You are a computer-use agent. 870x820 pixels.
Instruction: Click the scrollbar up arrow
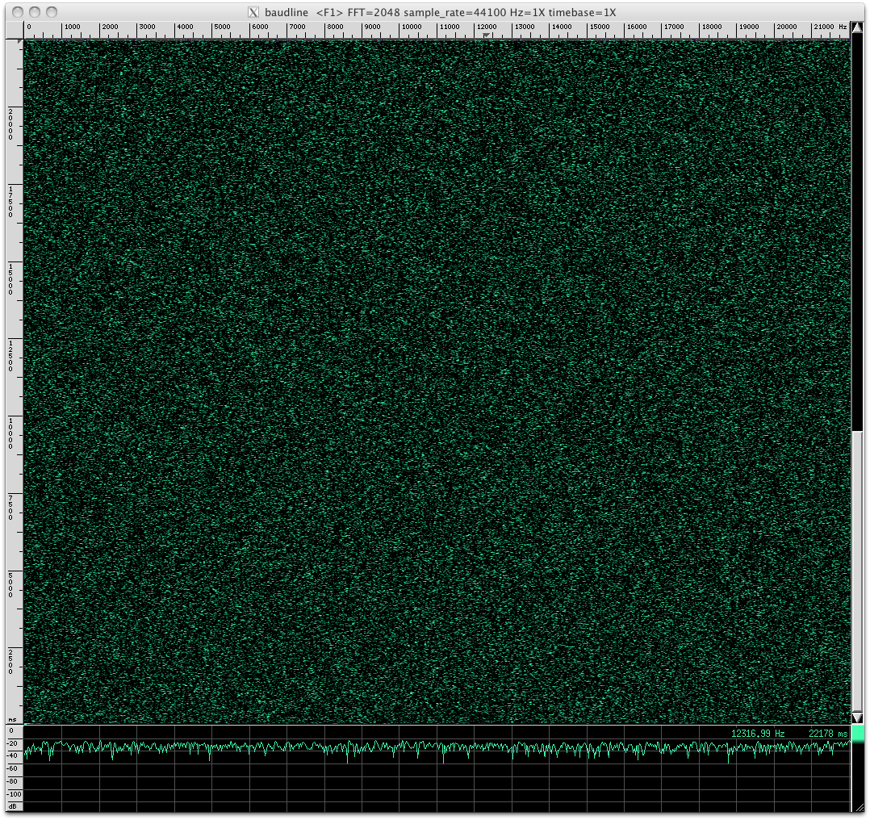coord(858,27)
